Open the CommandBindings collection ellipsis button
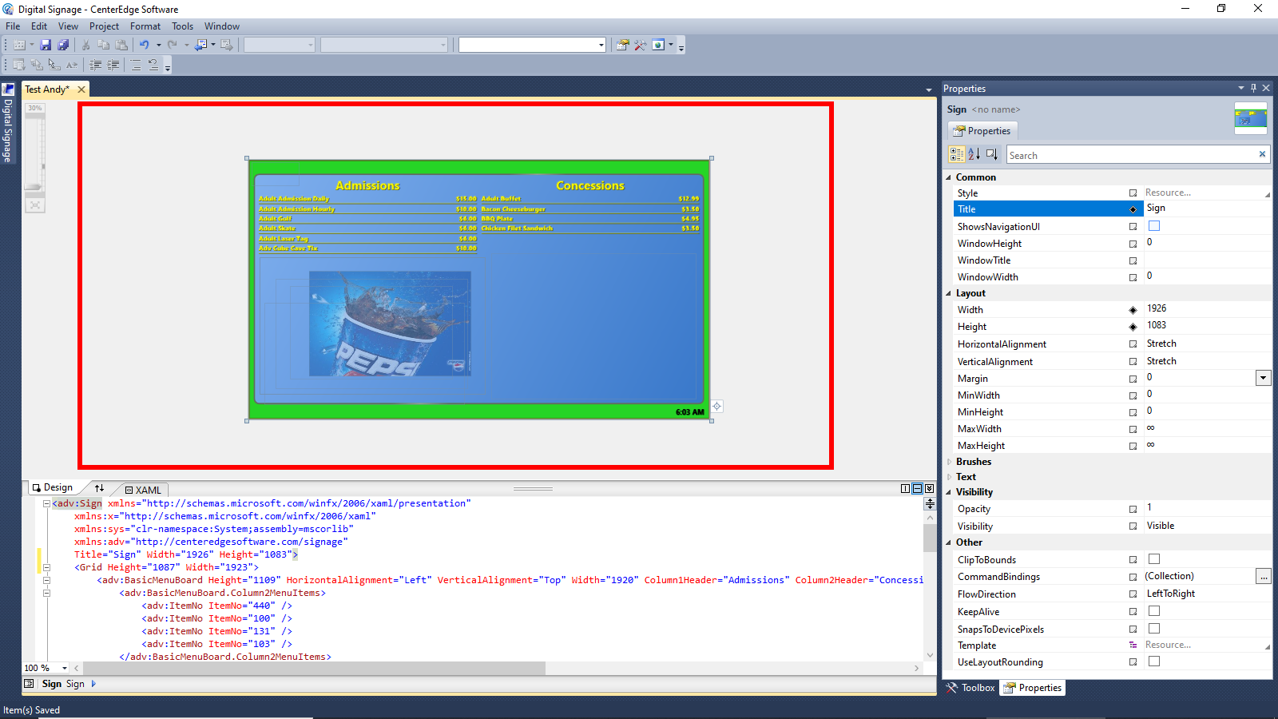1278x719 pixels. (1263, 576)
